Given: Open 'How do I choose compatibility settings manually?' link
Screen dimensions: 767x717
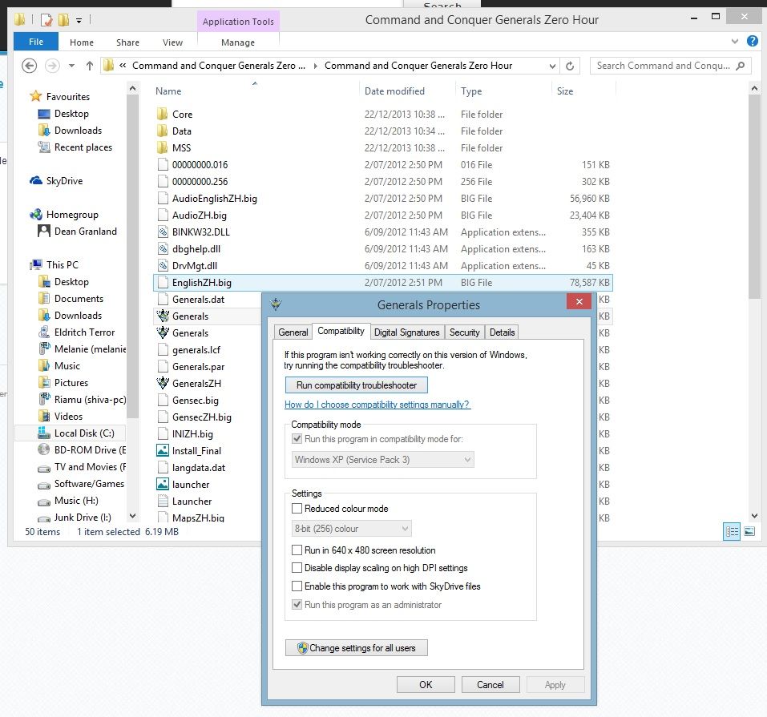Looking at the screenshot, I should (x=377, y=405).
